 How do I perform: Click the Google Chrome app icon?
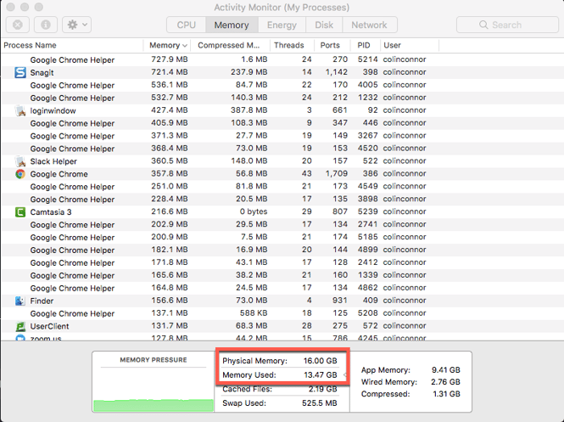[x=20, y=174]
